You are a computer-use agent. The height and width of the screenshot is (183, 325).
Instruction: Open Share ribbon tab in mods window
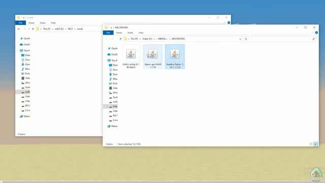coord(43,23)
